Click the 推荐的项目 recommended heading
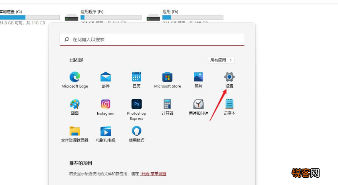Viewport: 338px width, 185px height. [x=81, y=163]
